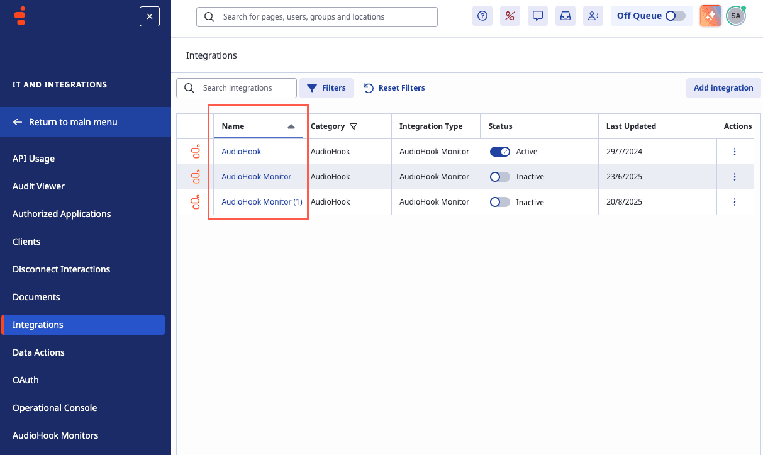Click Return to main menu

86,122
